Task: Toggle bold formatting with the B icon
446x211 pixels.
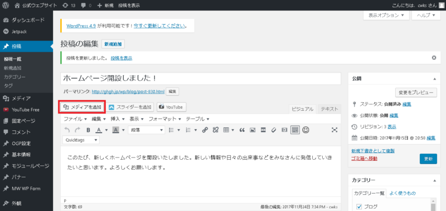Action: [x=88, y=130]
